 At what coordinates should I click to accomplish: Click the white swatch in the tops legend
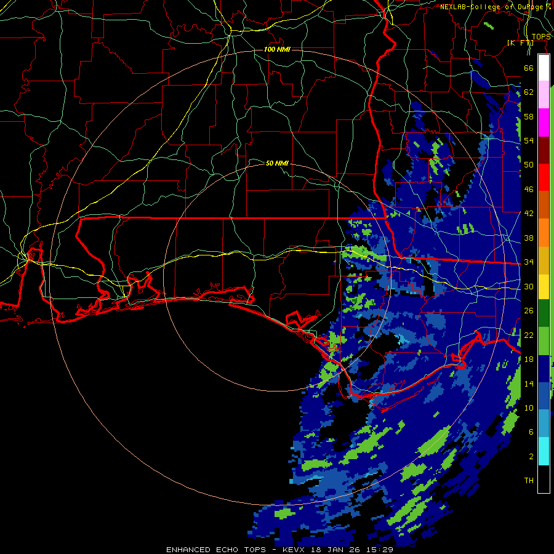tap(544, 68)
